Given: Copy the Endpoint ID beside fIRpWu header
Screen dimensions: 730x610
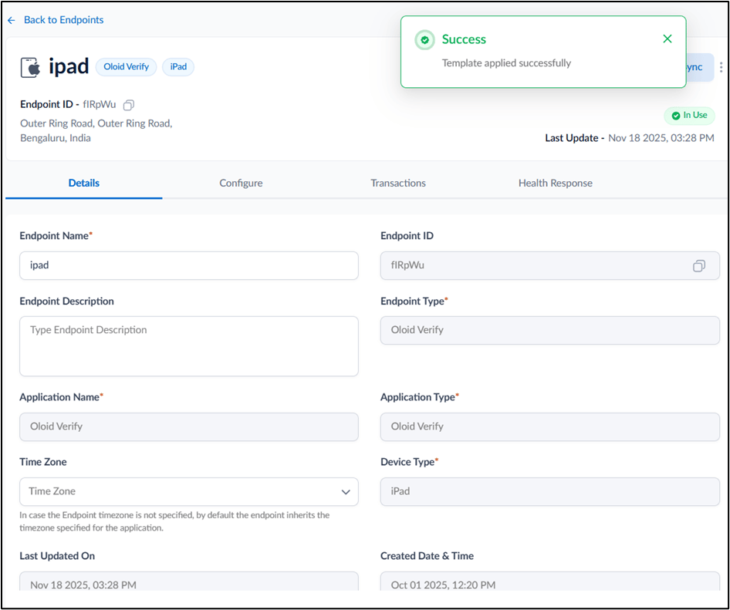Looking at the screenshot, I should (129, 105).
